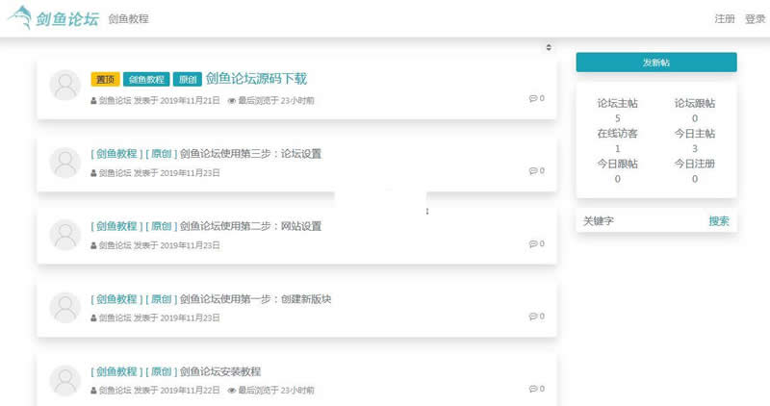This screenshot has height=406, width=770.
Task: Click 剑鱼教程 category link on 创建新版块 post
Action: (x=116, y=298)
